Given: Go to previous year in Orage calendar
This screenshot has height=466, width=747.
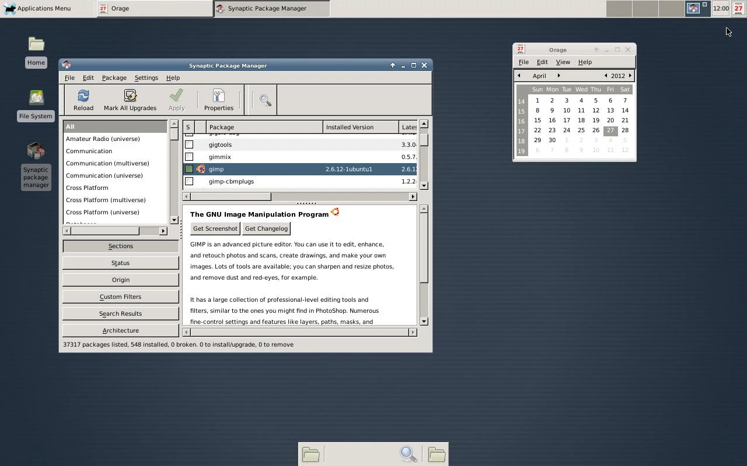Looking at the screenshot, I should tap(605, 75).
